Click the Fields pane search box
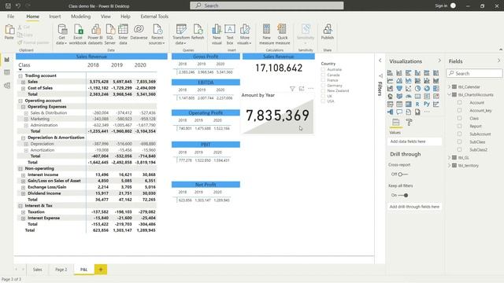504x283 pixels. pos(474,73)
